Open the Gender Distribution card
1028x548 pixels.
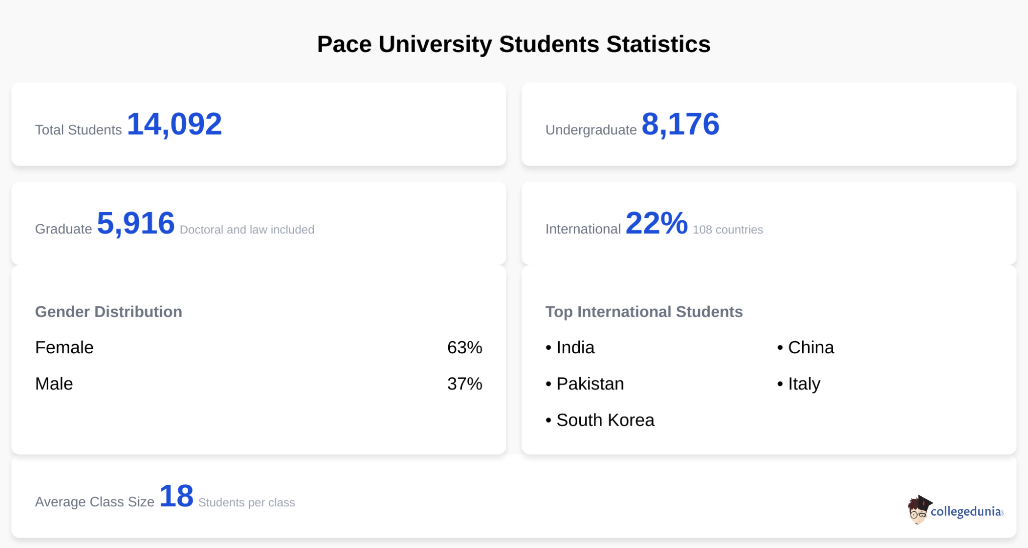pos(108,312)
